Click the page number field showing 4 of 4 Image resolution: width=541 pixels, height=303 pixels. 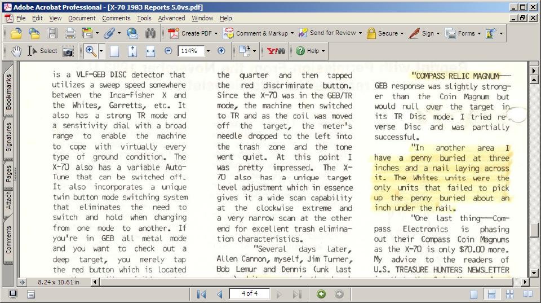point(250,293)
